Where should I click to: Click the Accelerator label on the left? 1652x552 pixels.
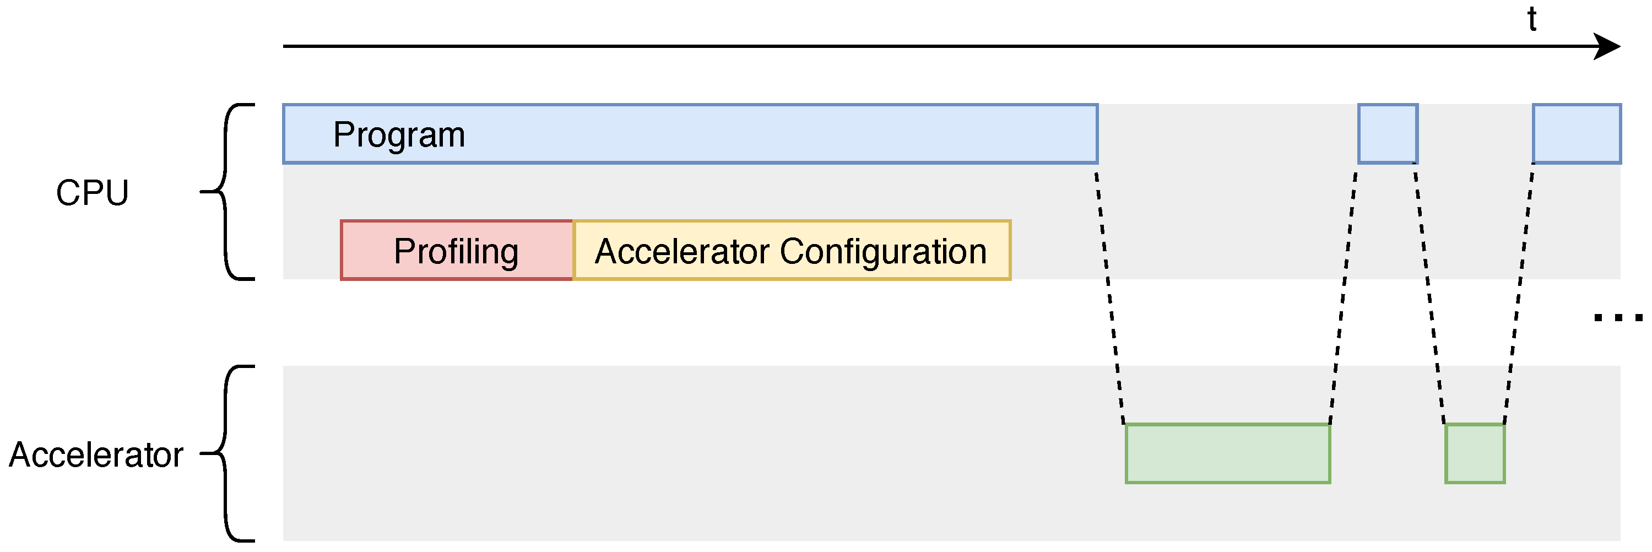tap(96, 454)
